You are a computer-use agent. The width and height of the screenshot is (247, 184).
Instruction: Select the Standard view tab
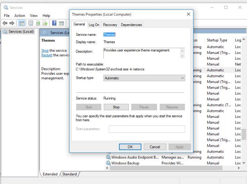click(x=70, y=174)
